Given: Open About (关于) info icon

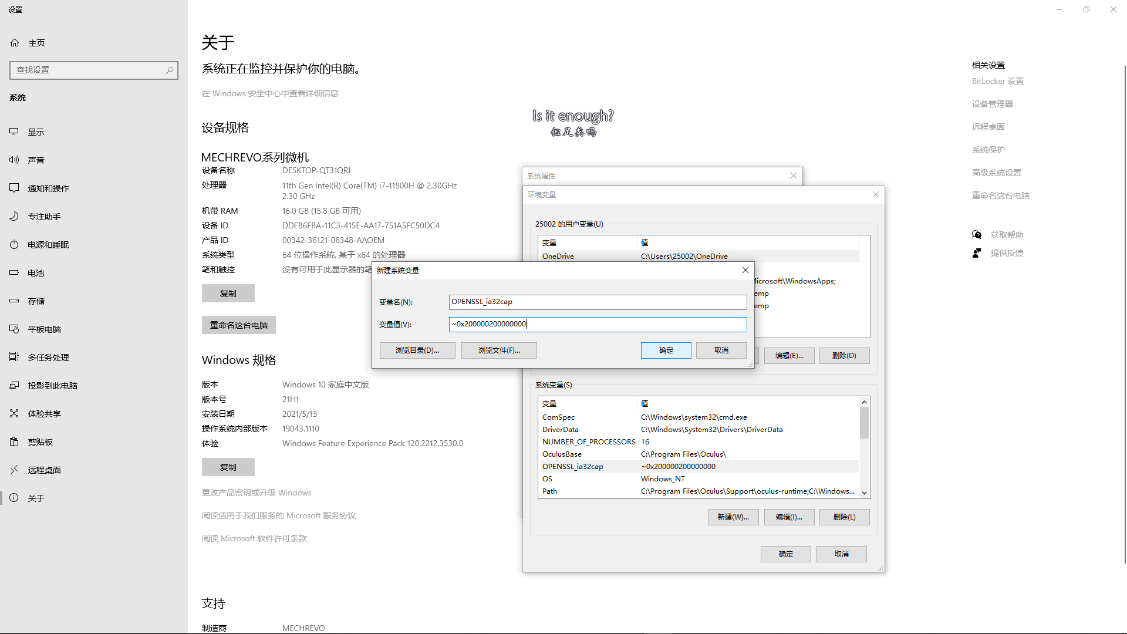Looking at the screenshot, I should (14, 498).
